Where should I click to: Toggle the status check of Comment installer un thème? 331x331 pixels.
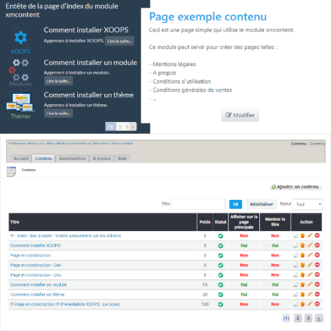click(x=221, y=294)
